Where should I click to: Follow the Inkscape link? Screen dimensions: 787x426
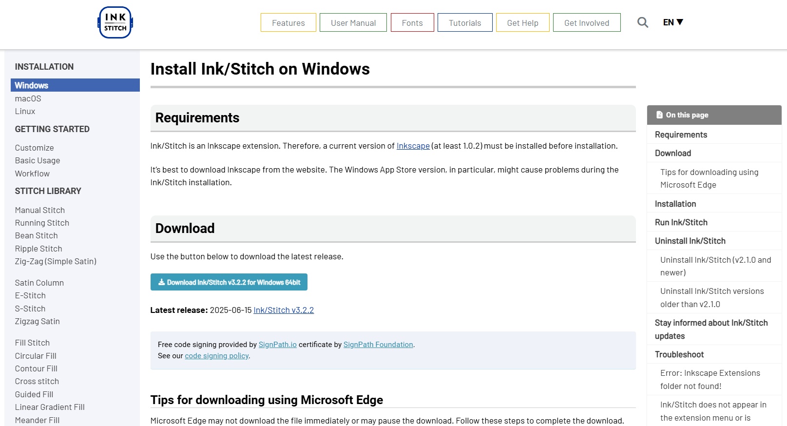[413, 146]
